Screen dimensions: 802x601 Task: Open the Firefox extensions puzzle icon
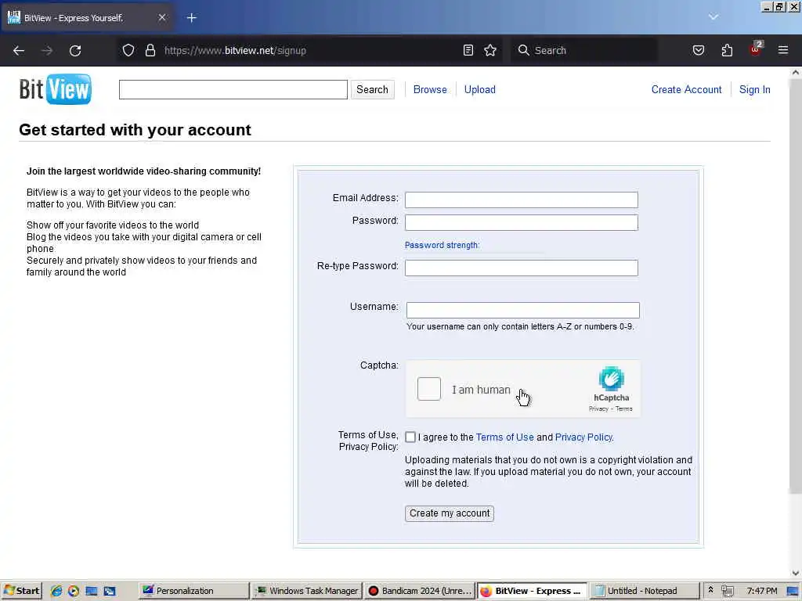tap(727, 50)
